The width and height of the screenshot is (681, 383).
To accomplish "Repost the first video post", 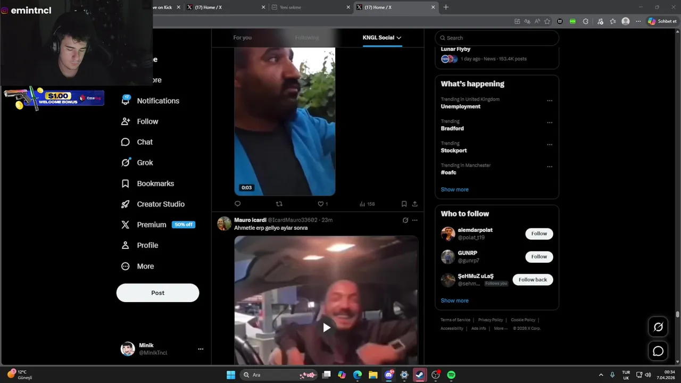I will point(279,204).
